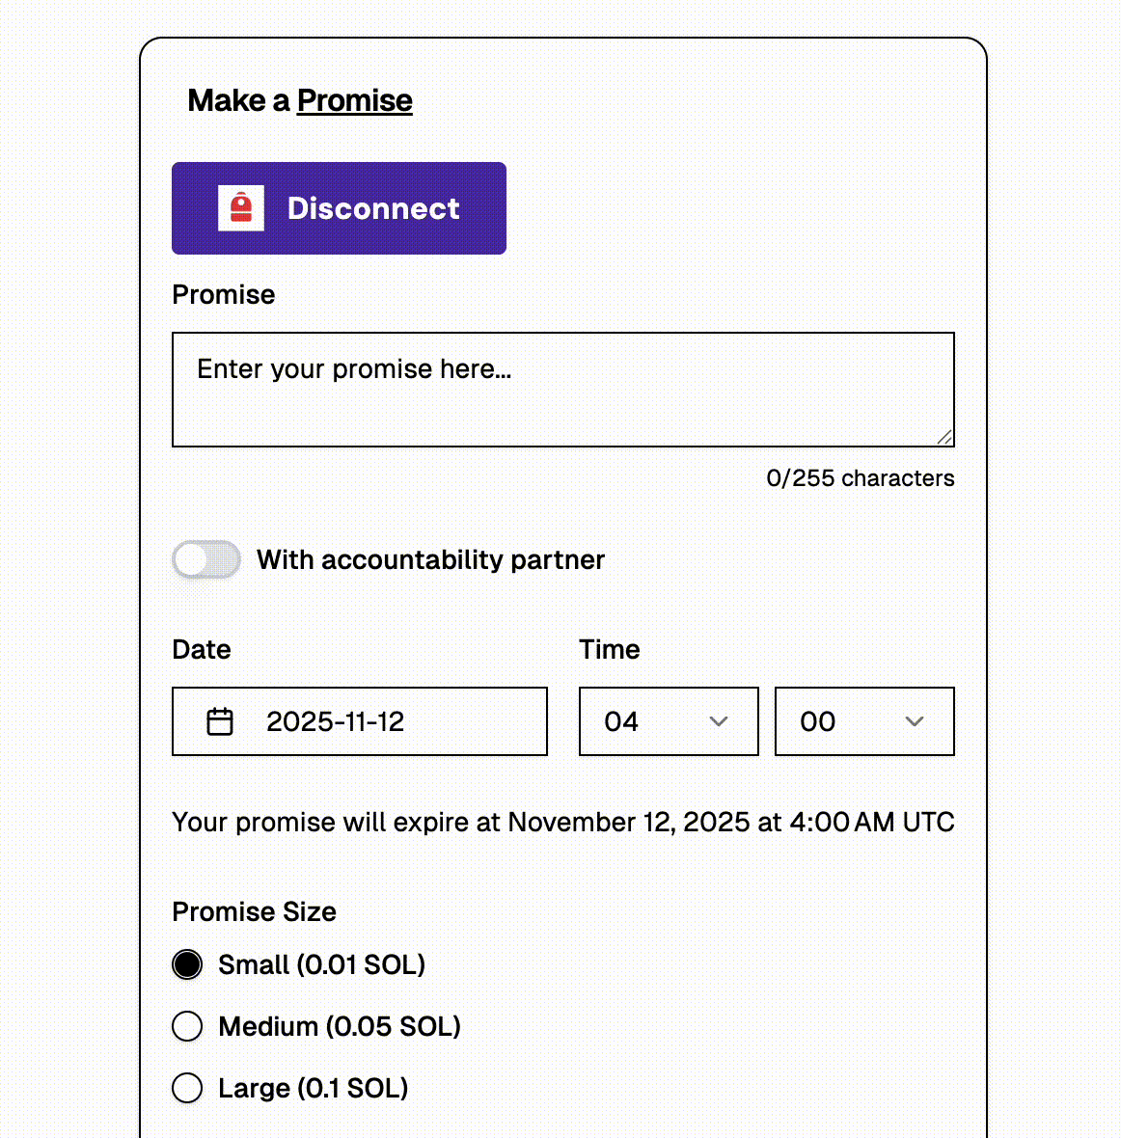Click the chevron on the hour selector
This screenshot has height=1138, width=1121.
pyautogui.click(x=718, y=721)
